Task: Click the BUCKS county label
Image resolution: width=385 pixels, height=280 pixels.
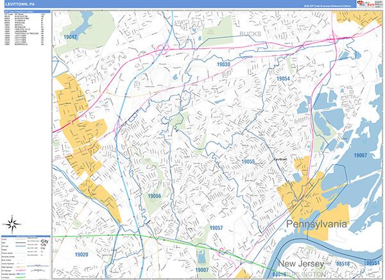Action: (x=250, y=34)
